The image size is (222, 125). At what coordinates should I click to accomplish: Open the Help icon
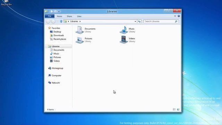pos(179,16)
